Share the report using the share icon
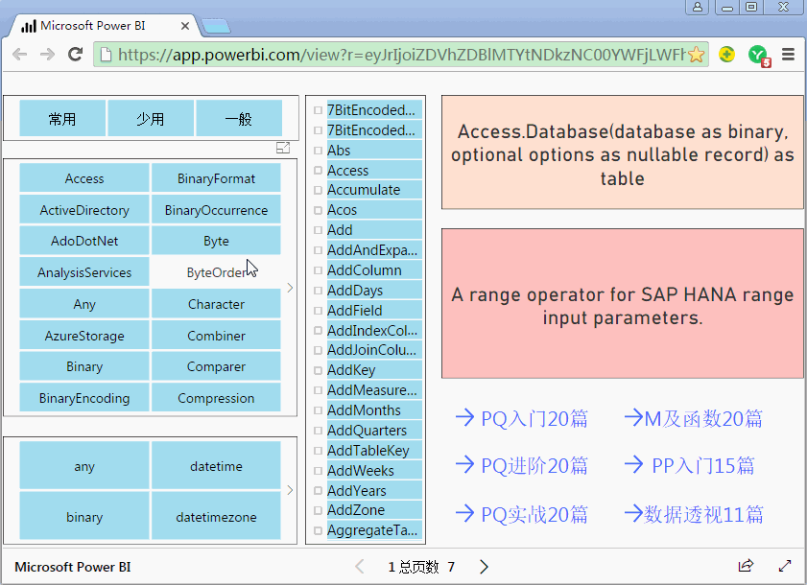This screenshot has height=585, width=807. click(x=746, y=566)
